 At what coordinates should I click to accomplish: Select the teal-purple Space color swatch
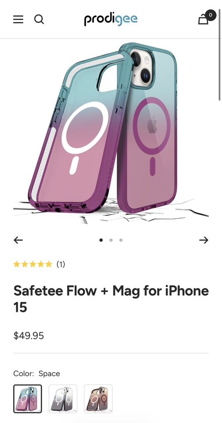click(27, 399)
